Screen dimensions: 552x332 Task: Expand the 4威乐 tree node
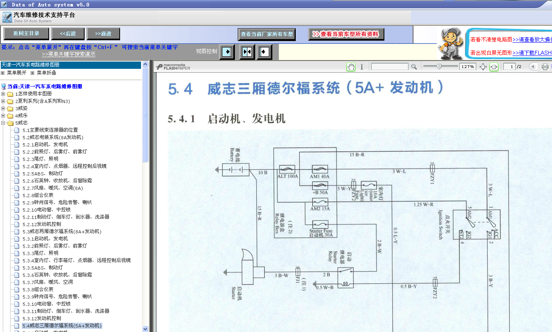pyautogui.click(x=3, y=115)
